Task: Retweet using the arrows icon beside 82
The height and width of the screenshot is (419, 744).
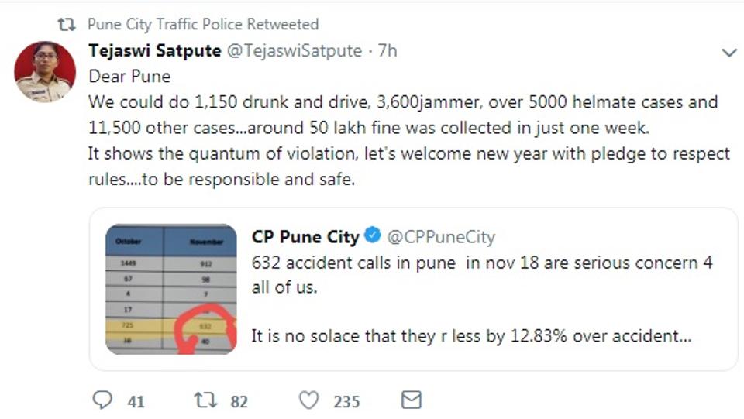Action: pos(205,400)
